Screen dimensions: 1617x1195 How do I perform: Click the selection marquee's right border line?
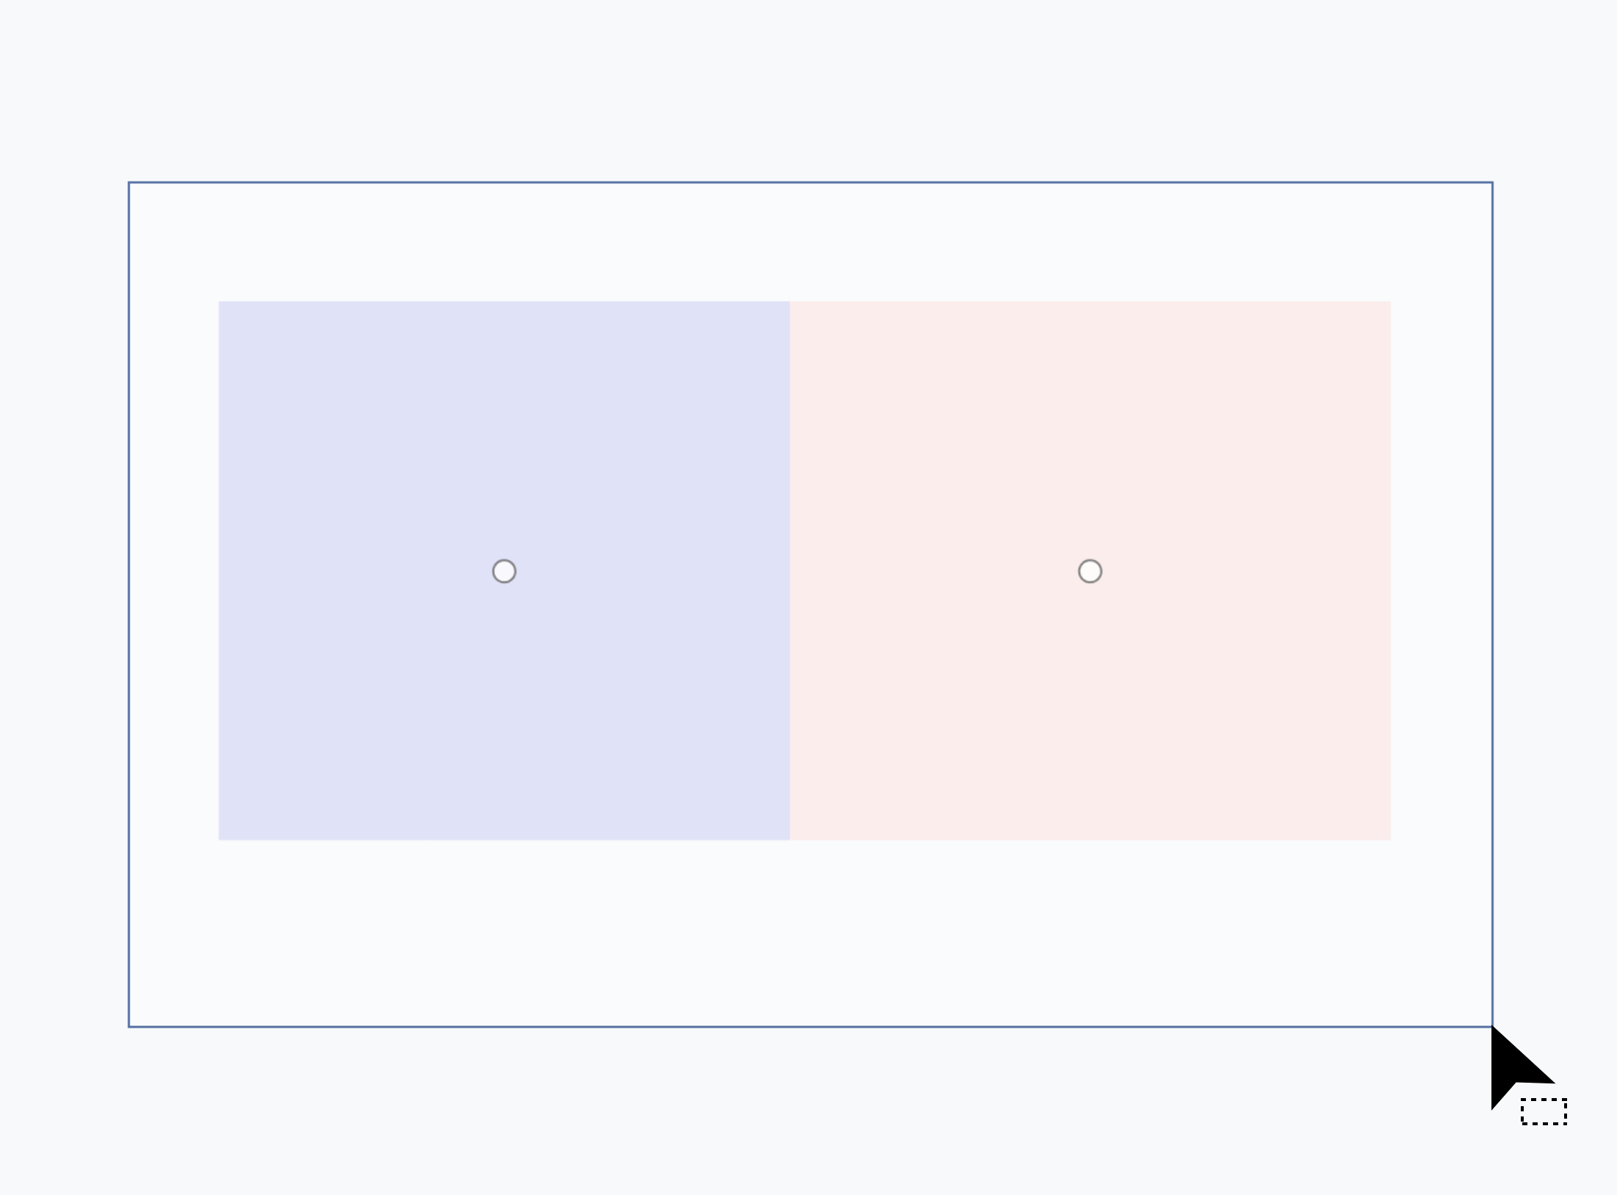pyautogui.click(x=1492, y=604)
